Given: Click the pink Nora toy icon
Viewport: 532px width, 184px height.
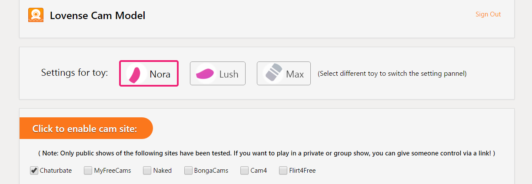Looking at the screenshot, I should click(136, 74).
